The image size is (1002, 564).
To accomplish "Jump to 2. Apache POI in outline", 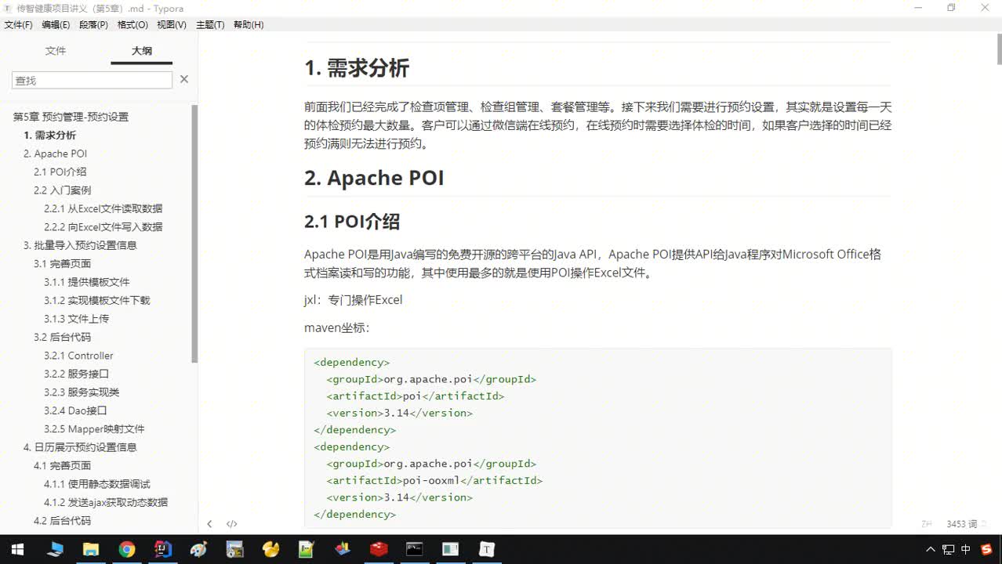I will coord(55,154).
